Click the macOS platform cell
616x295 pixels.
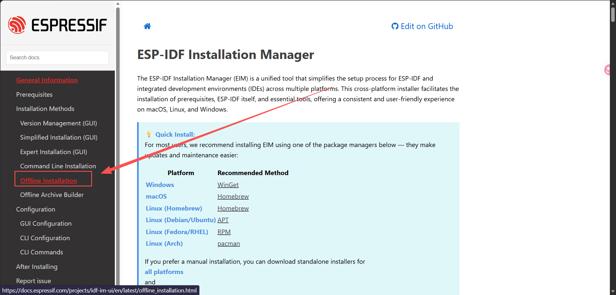[156, 196]
